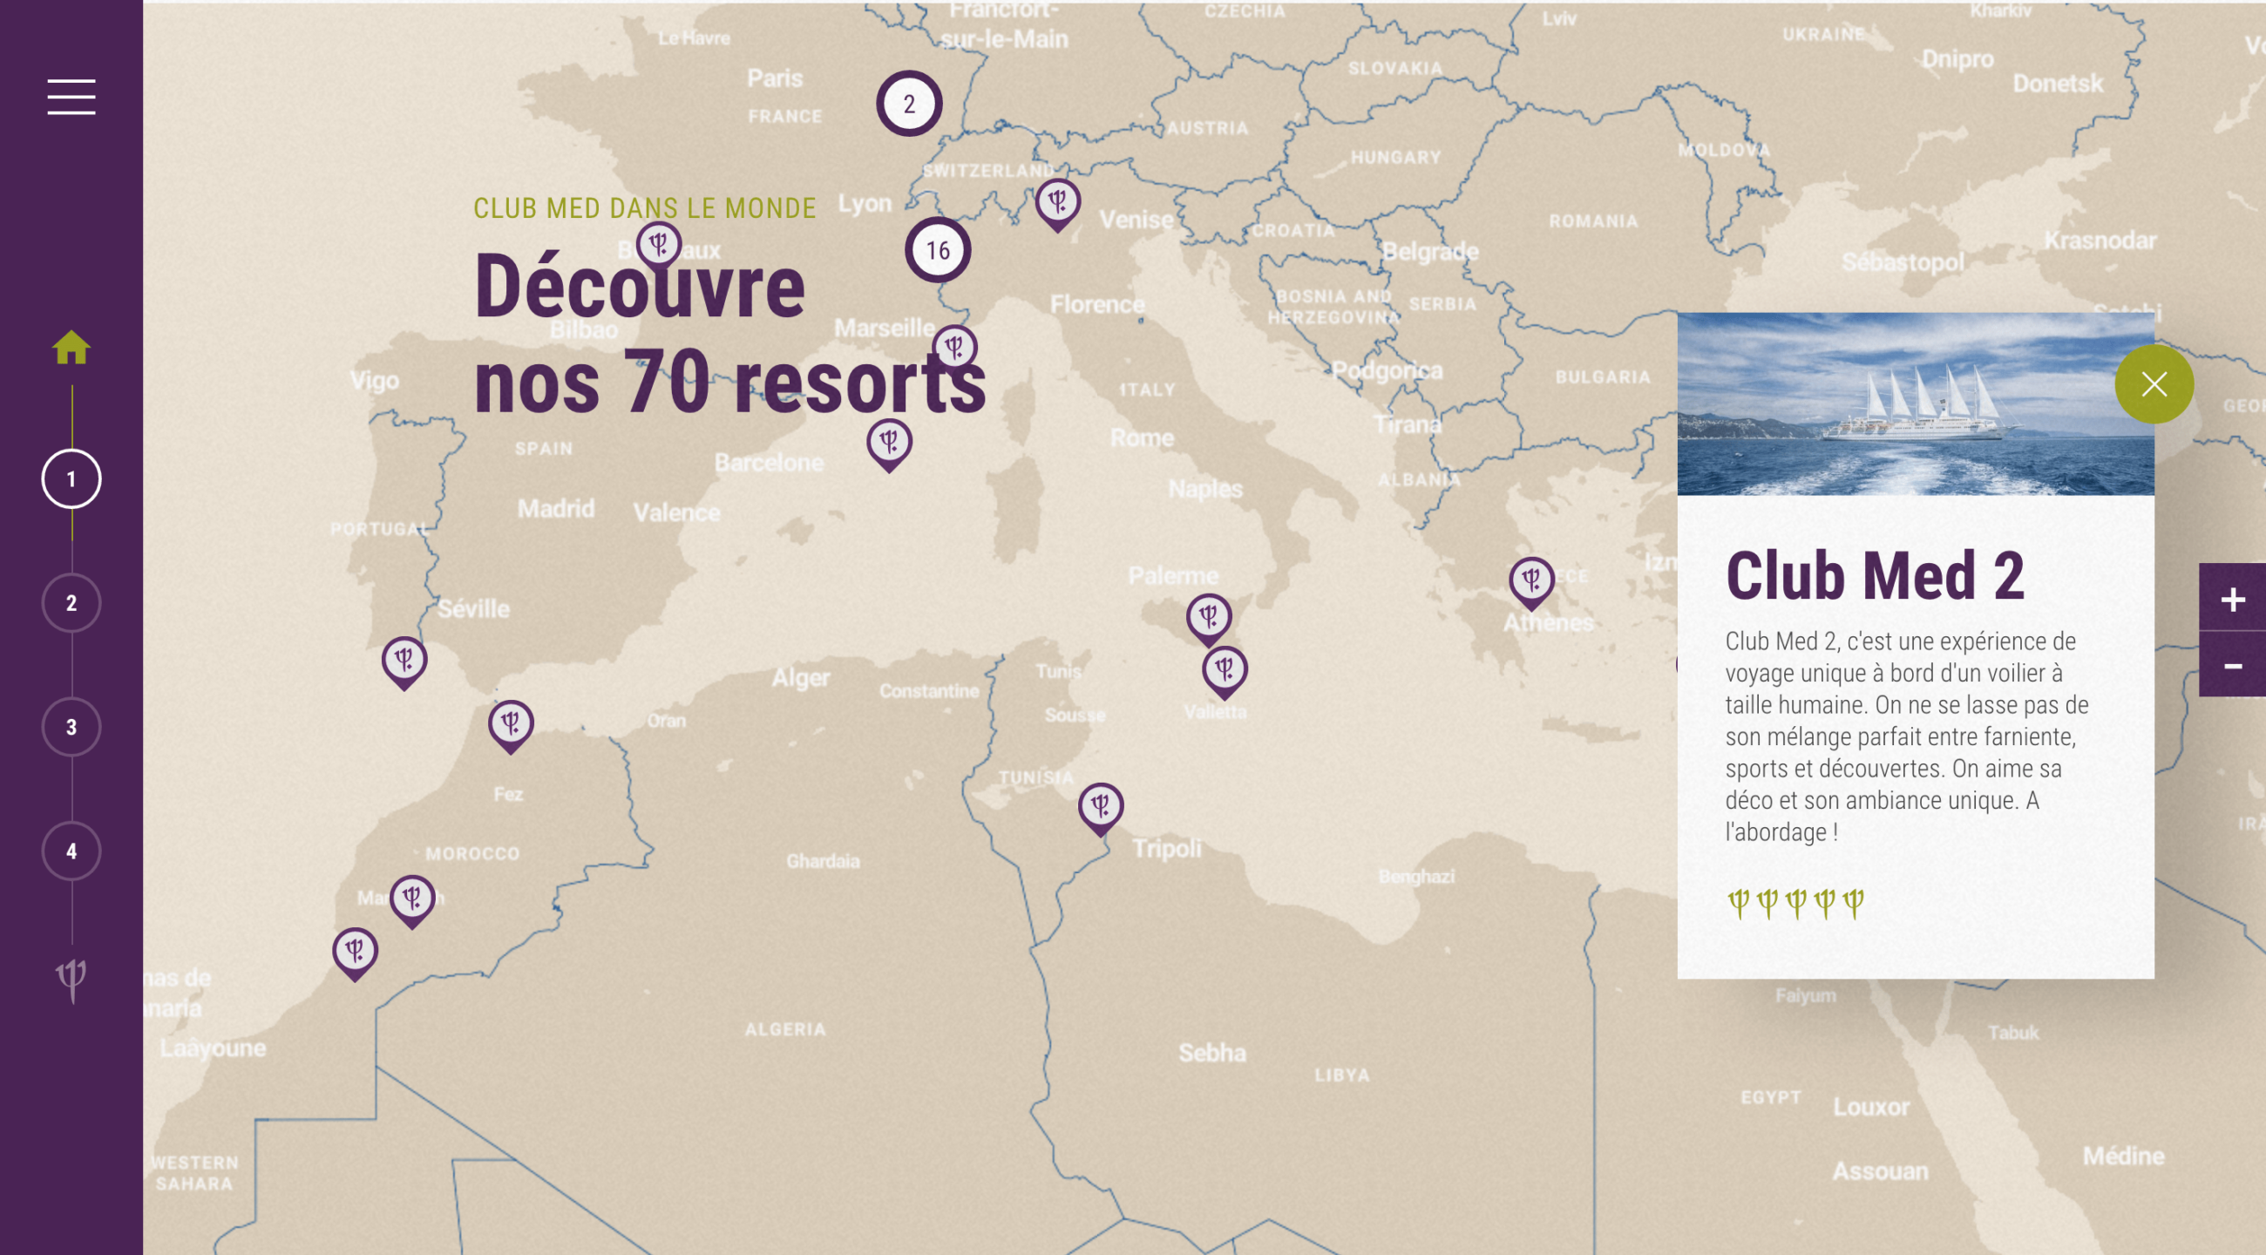Open the hamburger menu in sidebar
Screen dimensions: 2266x1255
(71, 97)
